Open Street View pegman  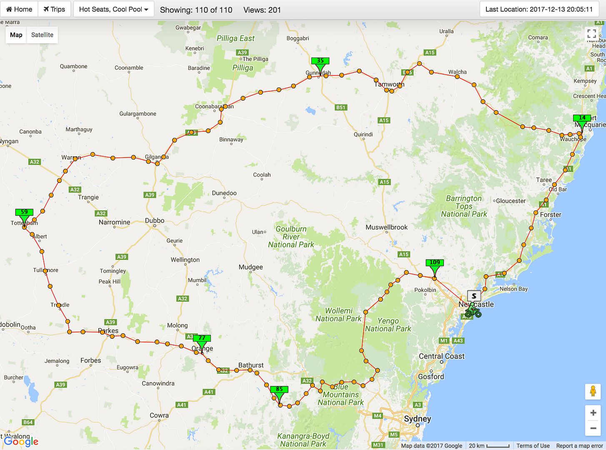pyautogui.click(x=593, y=391)
